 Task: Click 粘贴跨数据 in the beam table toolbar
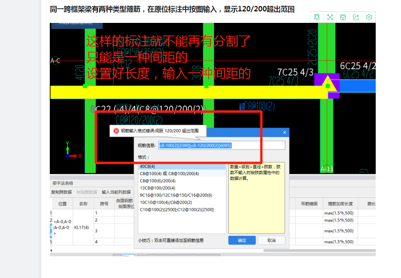tap(87, 192)
